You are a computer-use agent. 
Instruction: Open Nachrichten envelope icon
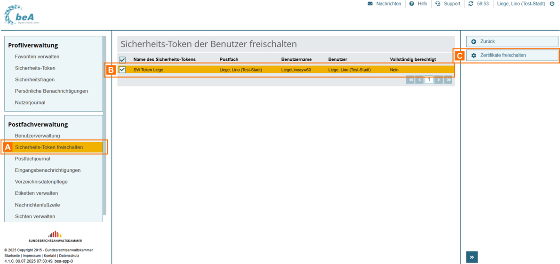[370, 4]
